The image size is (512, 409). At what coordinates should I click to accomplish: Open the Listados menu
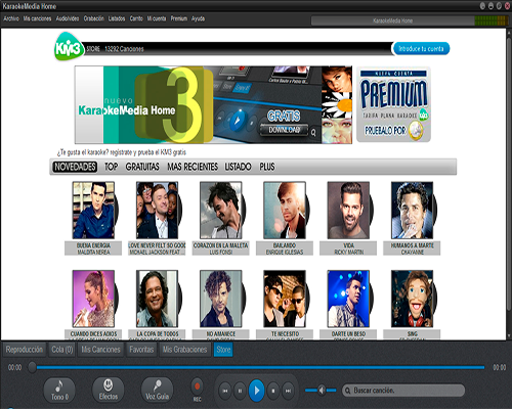click(x=116, y=19)
